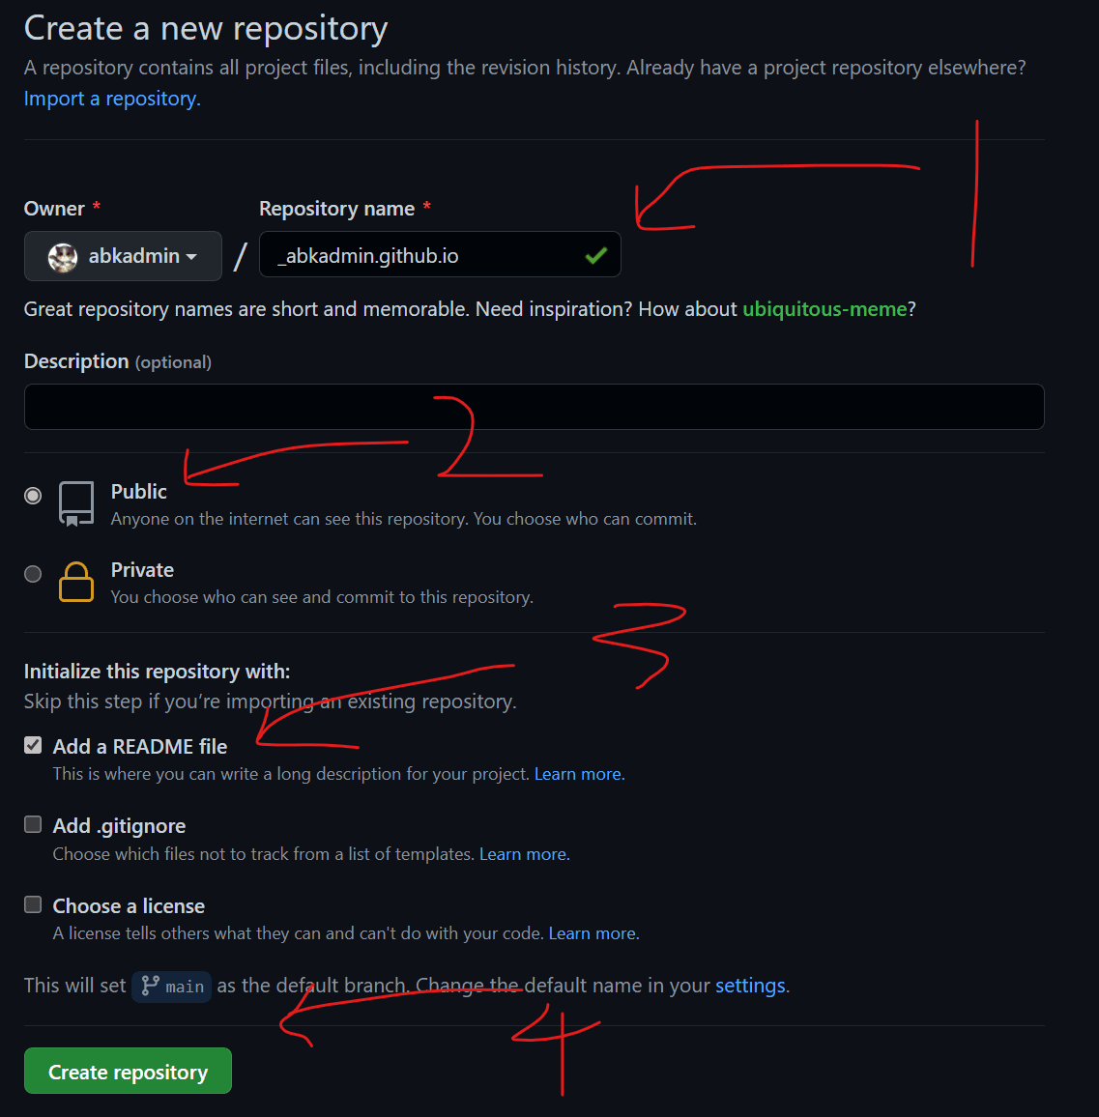Click the git branch icon beside main
Screen dimensions: 1099x1117
(x=151, y=986)
